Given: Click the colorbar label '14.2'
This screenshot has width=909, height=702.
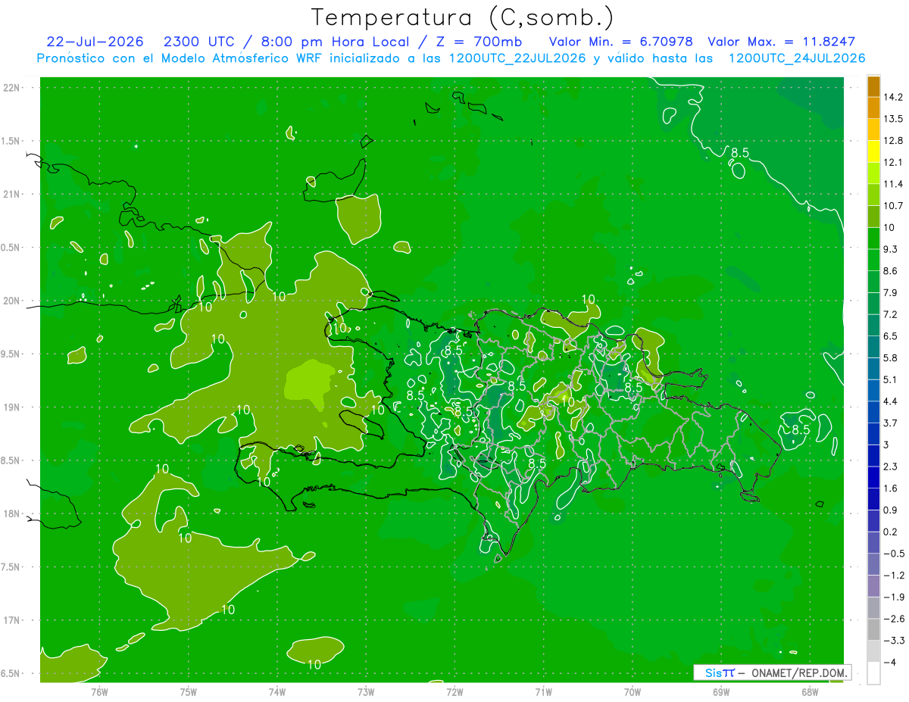Looking at the screenshot, I should (x=894, y=97).
